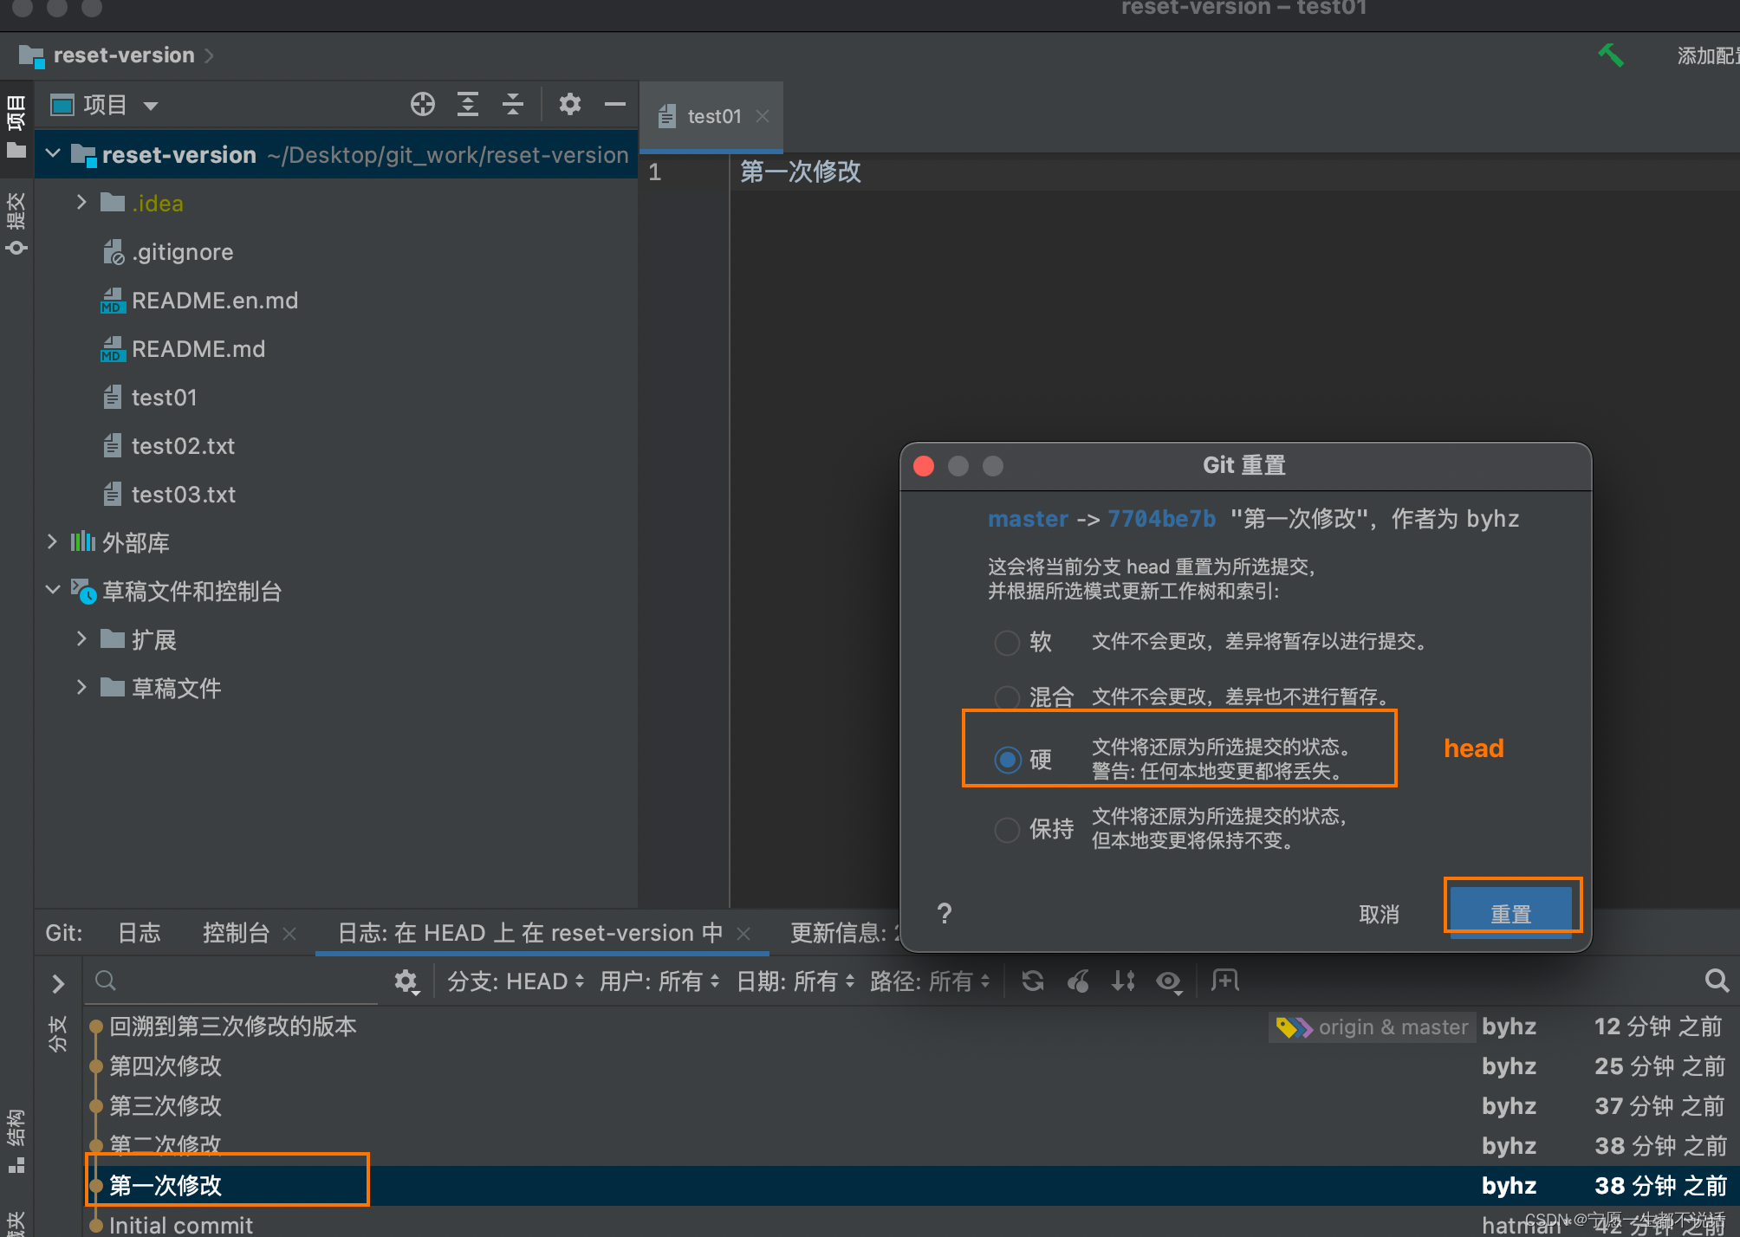1740x1237 pixels.
Task: Click the search magnifier at right of log toolbar
Action: tap(1717, 981)
